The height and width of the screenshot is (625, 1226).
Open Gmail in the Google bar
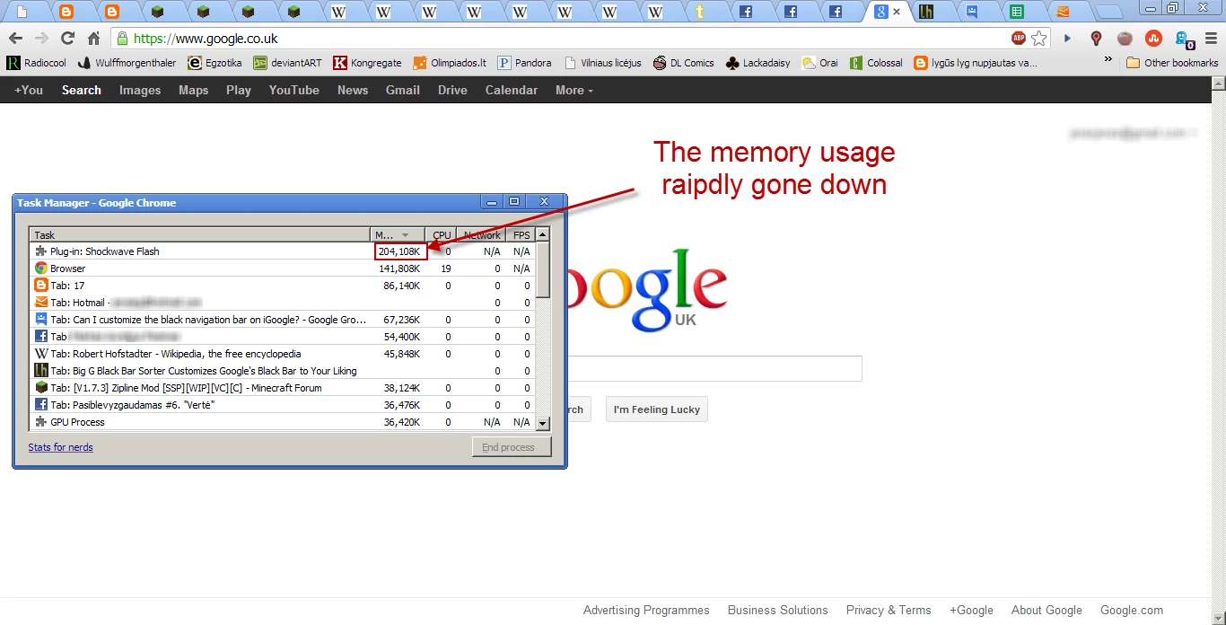[403, 90]
